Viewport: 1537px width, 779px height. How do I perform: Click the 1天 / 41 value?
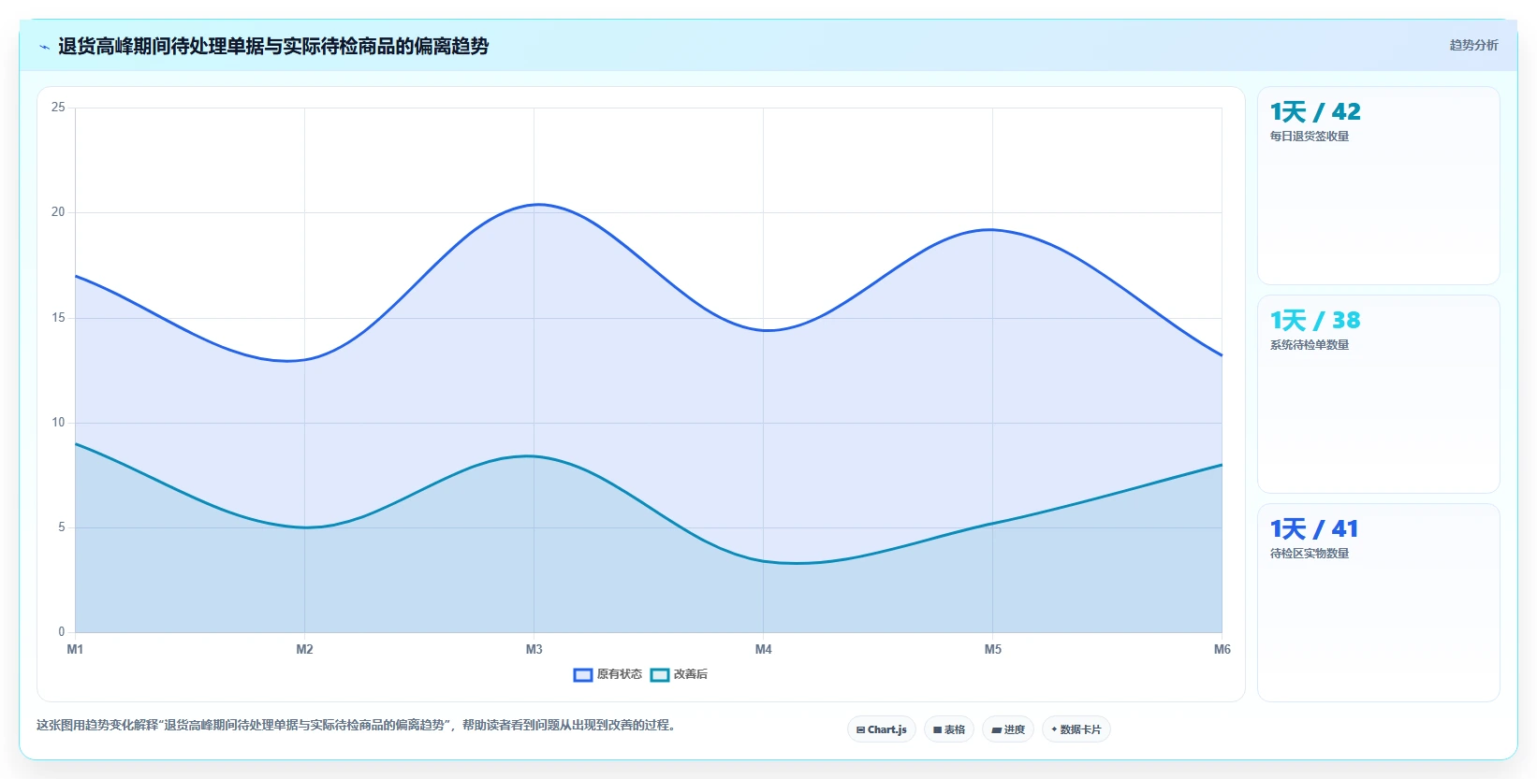1314,529
